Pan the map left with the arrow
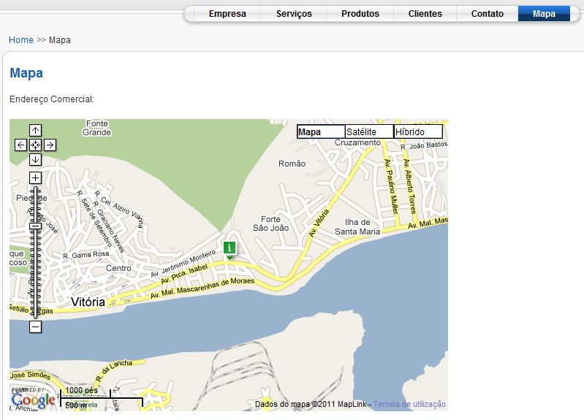Screen dimensions: 584x420 coord(21,145)
